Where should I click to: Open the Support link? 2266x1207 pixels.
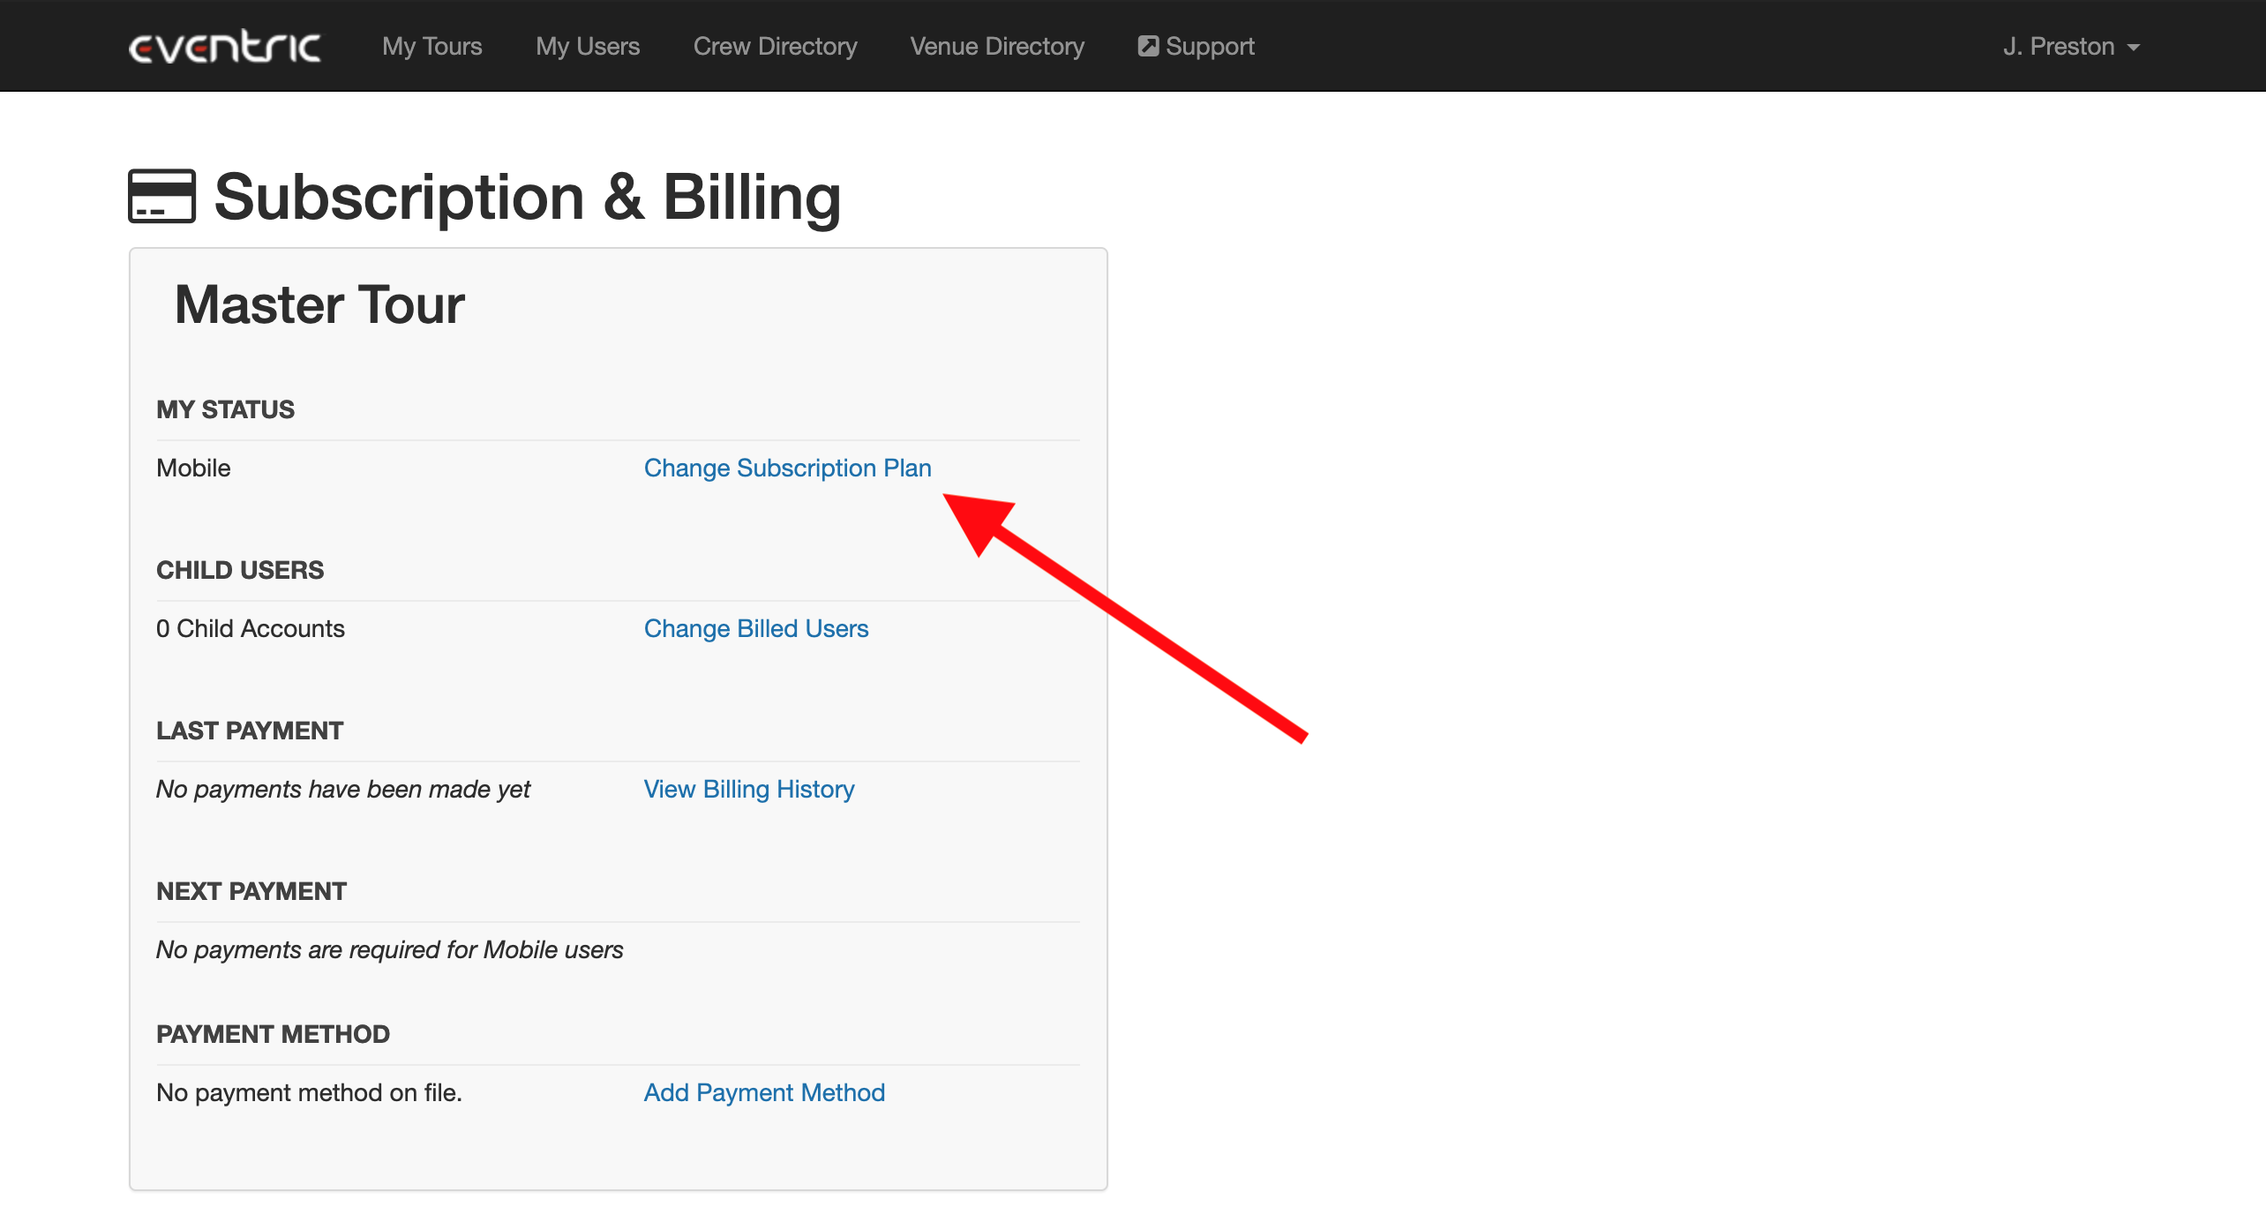tap(1197, 46)
